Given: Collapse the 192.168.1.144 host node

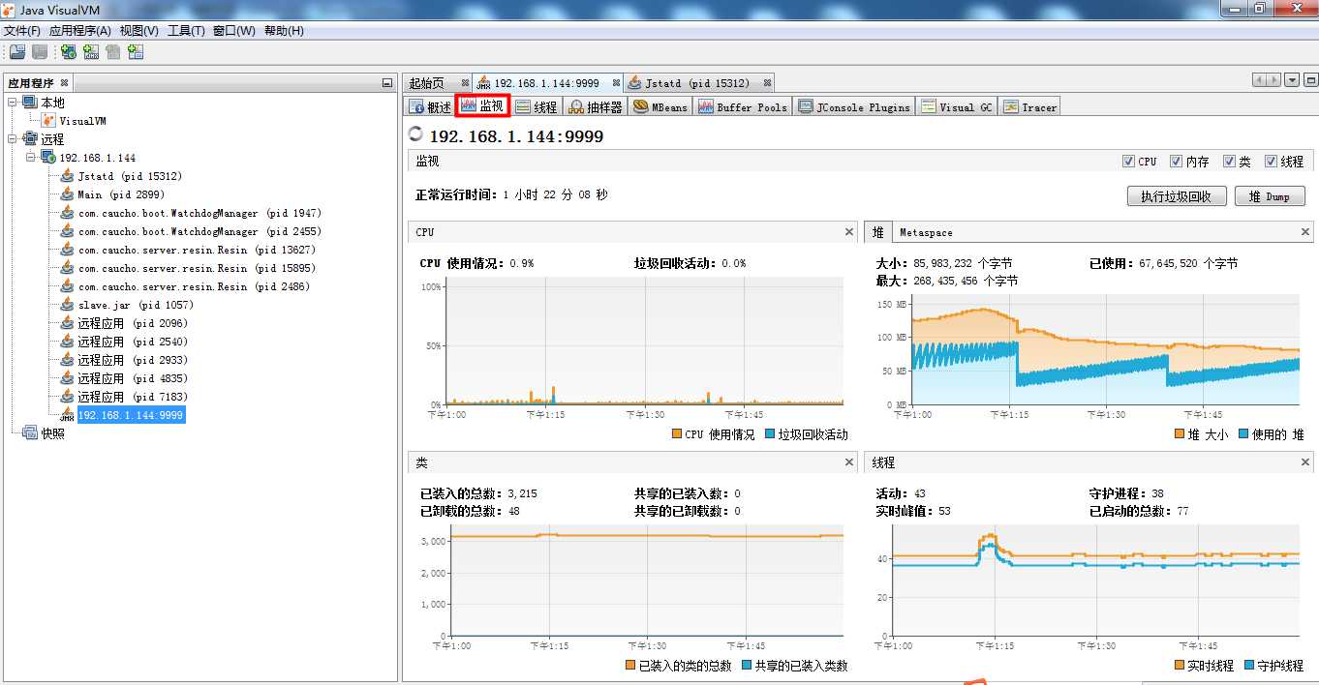Looking at the screenshot, I should coord(31,158).
